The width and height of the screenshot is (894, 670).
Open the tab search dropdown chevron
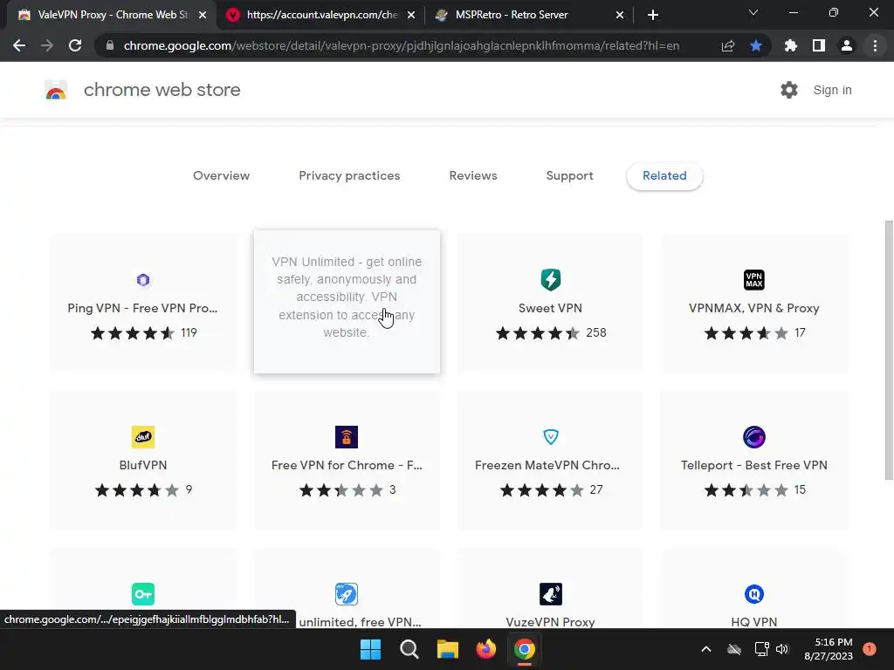(753, 12)
